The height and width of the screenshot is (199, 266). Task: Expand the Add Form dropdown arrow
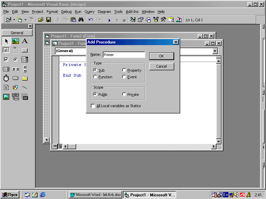pos(25,20)
